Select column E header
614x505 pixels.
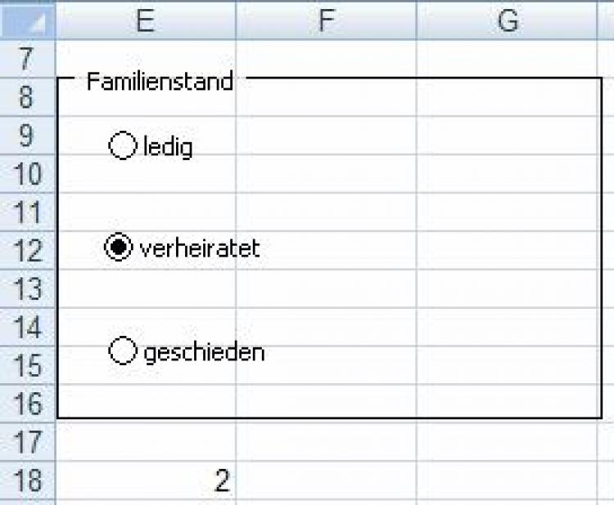[x=146, y=20]
